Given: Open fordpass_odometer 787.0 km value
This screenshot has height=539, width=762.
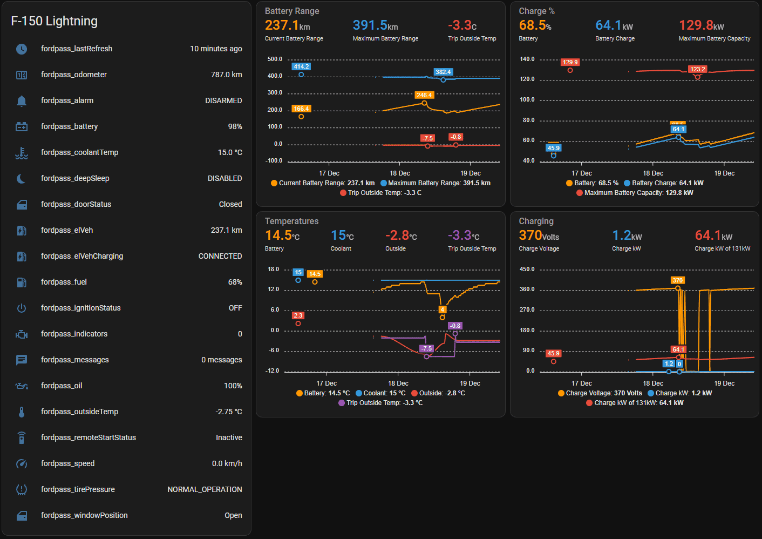Looking at the screenshot, I should [x=226, y=75].
